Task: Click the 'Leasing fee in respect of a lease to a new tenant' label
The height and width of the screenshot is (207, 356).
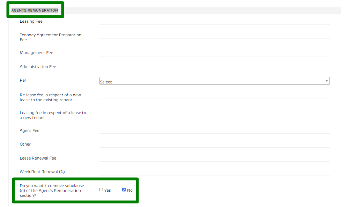Action: click(53, 115)
